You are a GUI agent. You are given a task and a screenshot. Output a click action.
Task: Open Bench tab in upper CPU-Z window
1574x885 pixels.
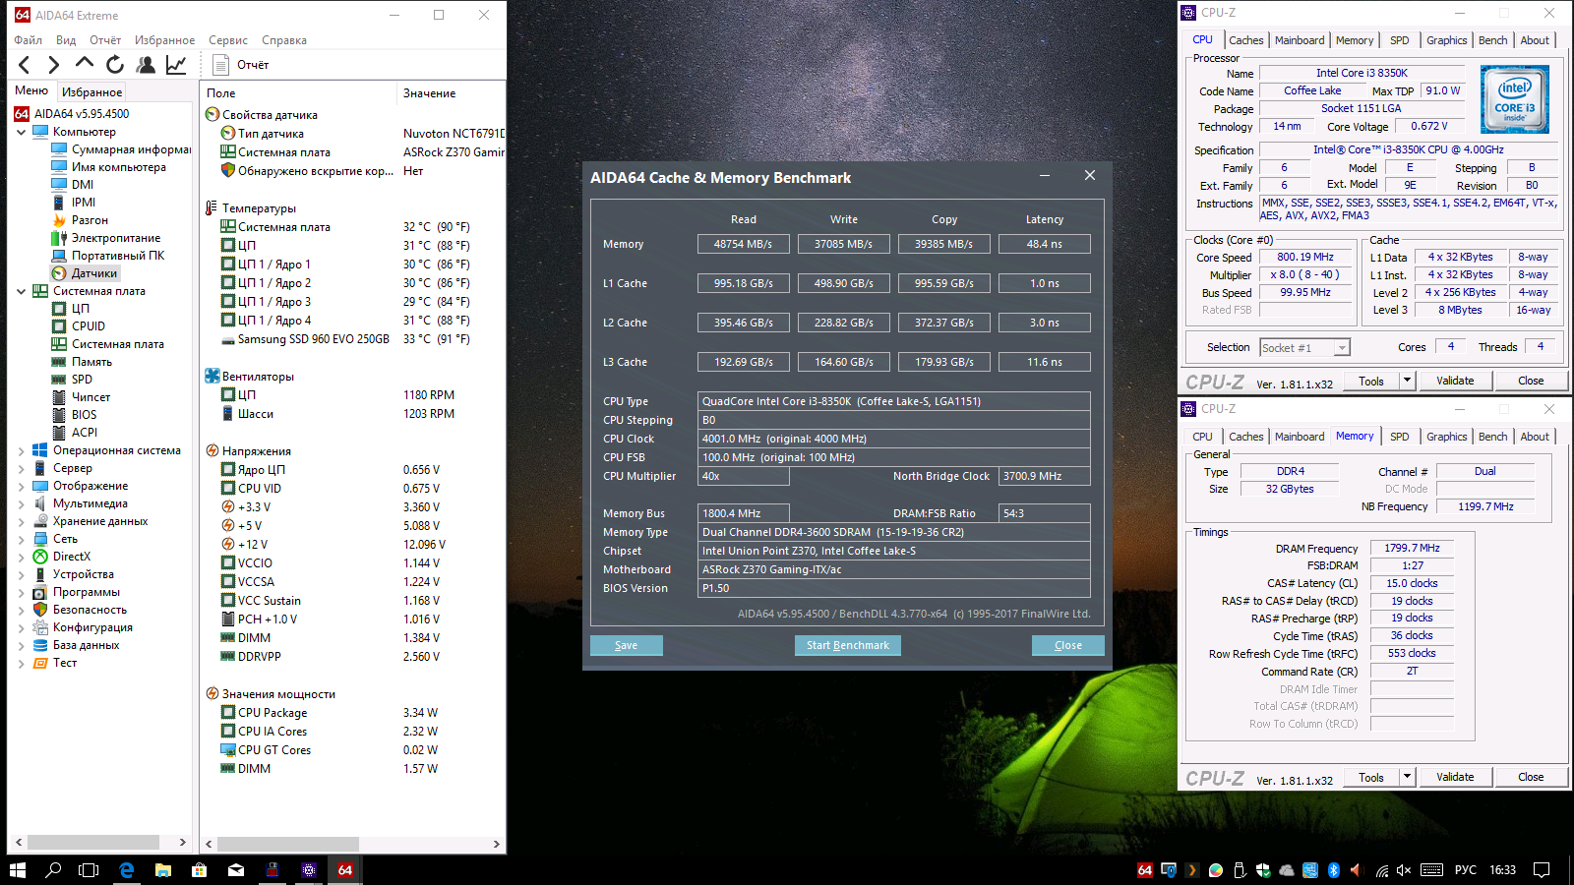click(x=1492, y=40)
